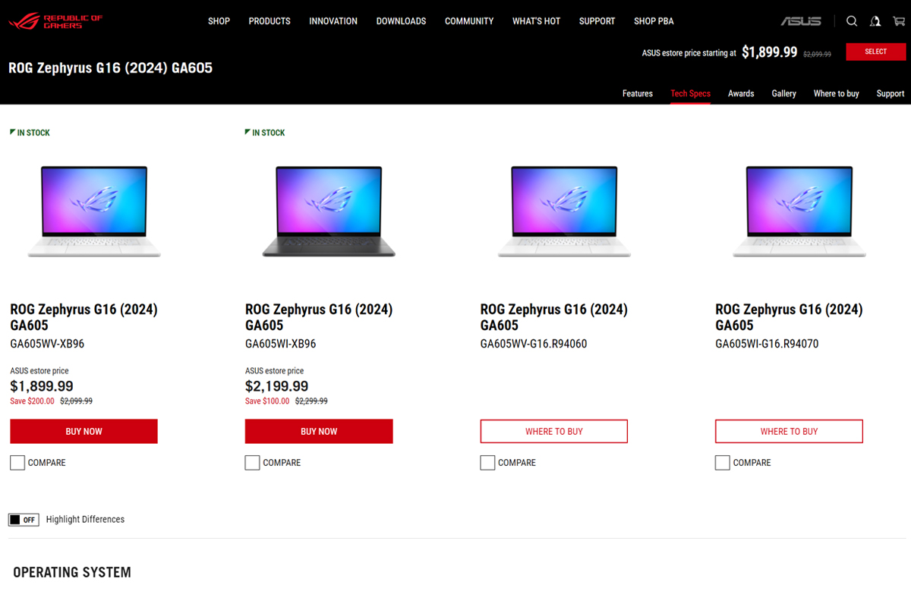
Task: Switch to the Gallery tab
Action: click(784, 93)
